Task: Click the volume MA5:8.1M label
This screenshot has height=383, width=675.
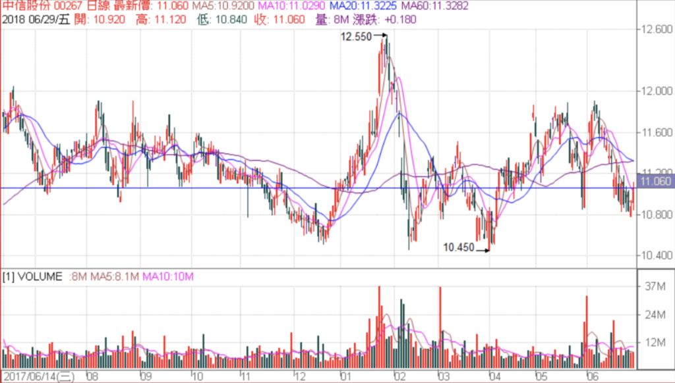Action: pyautogui.click(x=115, y=276)
